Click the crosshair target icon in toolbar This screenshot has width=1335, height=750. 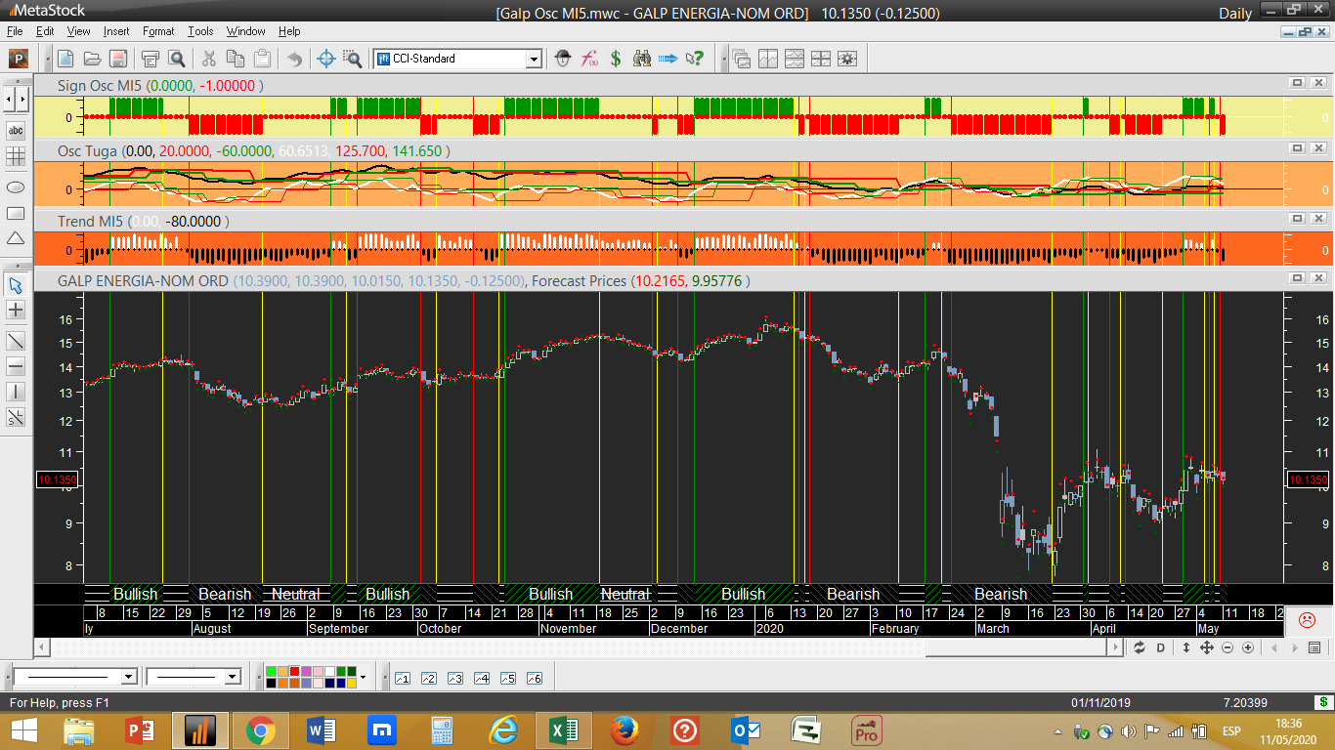pos(326,59)
